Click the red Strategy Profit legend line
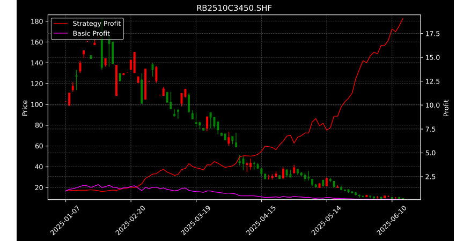The width and height of the screenshot is (471, 241). tap(61, 24)
